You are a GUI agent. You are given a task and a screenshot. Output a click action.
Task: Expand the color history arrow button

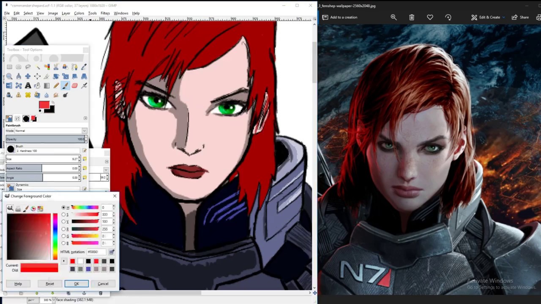point(64,261)
